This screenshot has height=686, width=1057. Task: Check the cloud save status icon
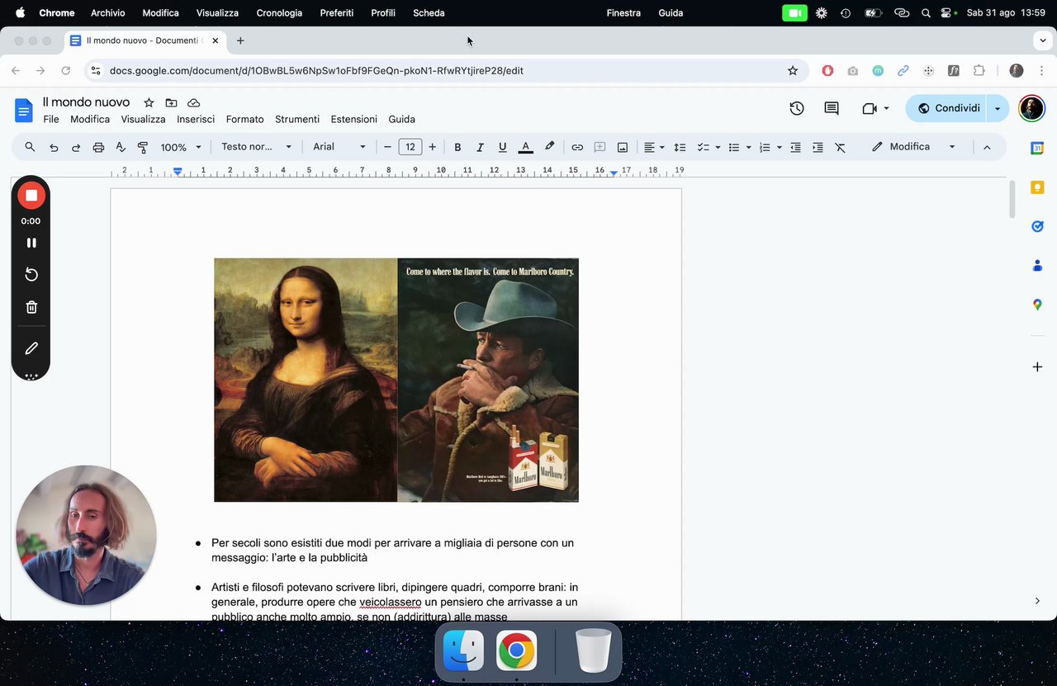pos(194,102)
